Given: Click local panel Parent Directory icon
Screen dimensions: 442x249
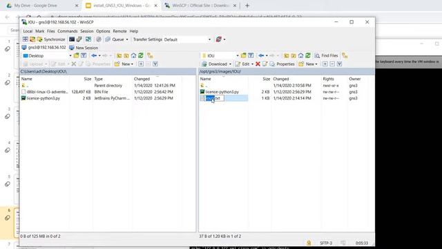Looking at the screenshot, I should 119,55.
